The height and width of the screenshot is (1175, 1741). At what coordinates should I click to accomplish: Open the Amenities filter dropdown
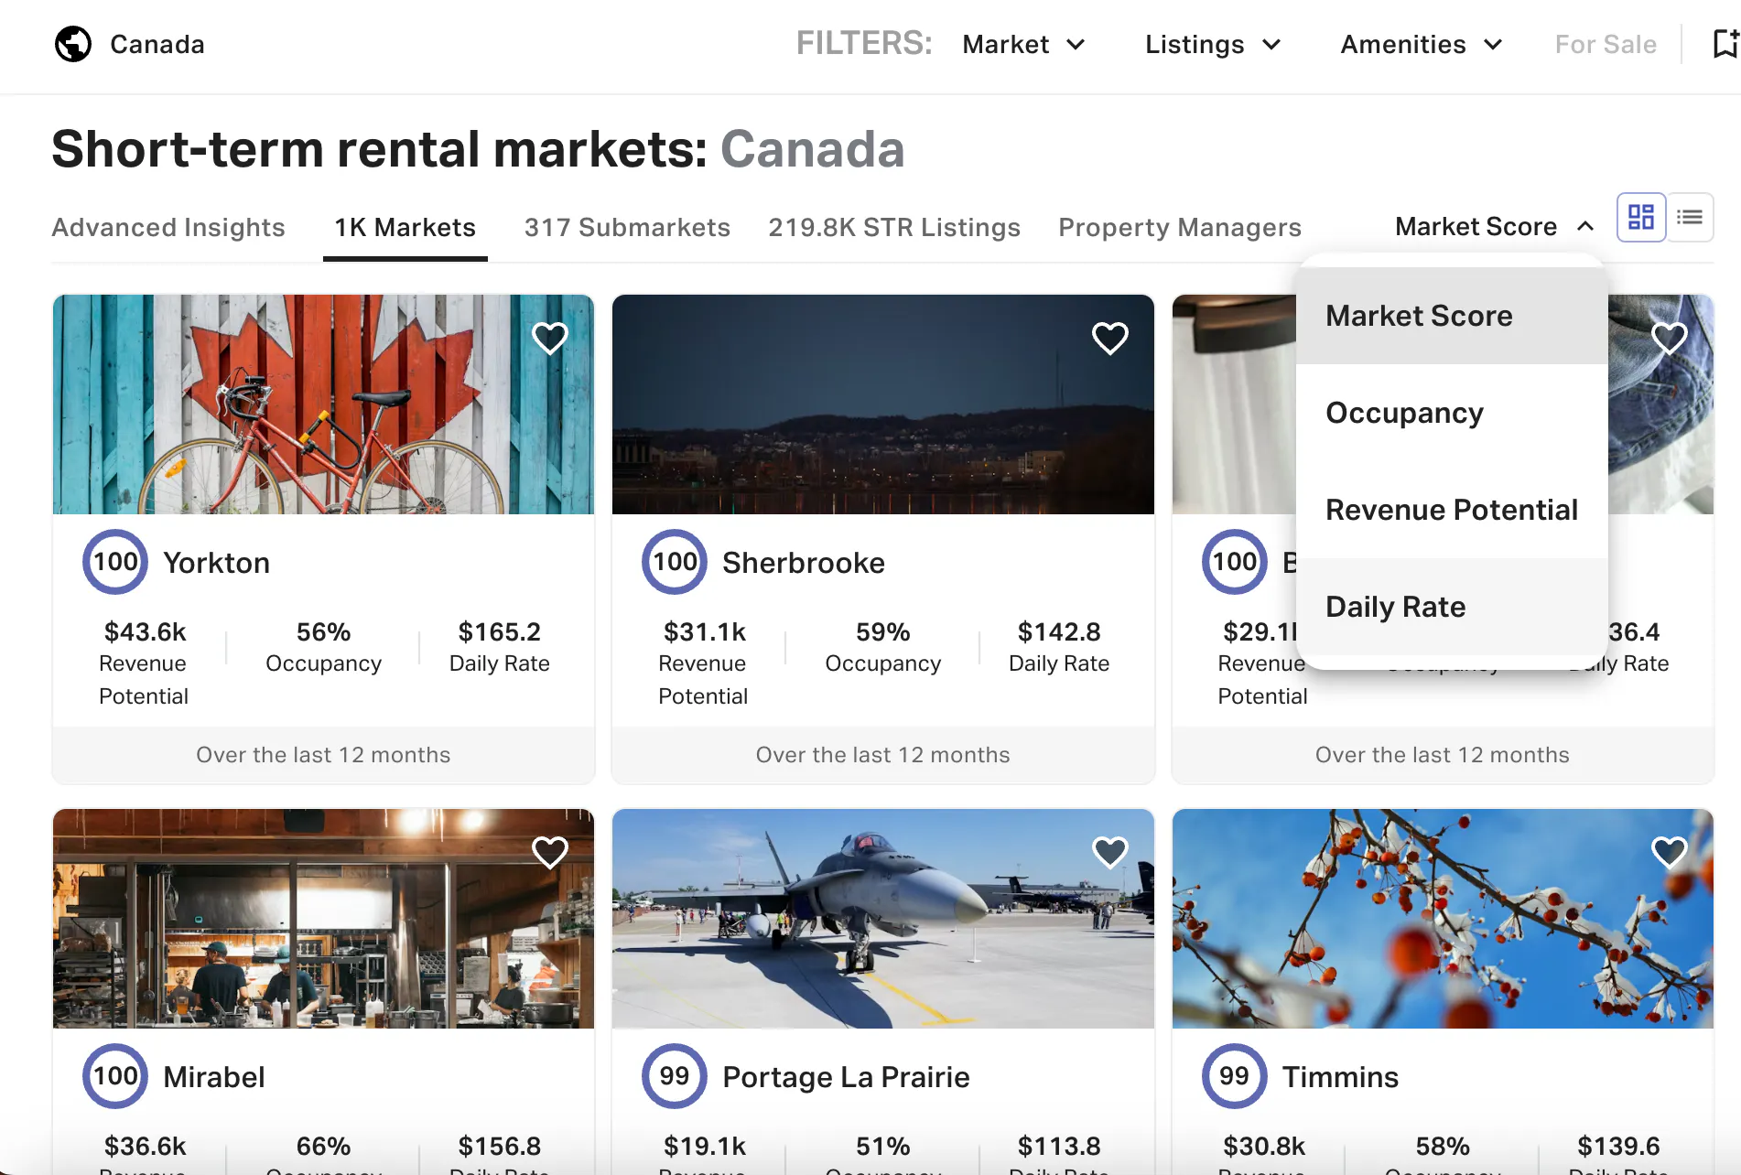coord(1422,44)
